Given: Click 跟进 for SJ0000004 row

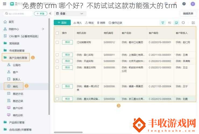Looking at the screenshot, I should pyautogui.click(x=67, y=99).
